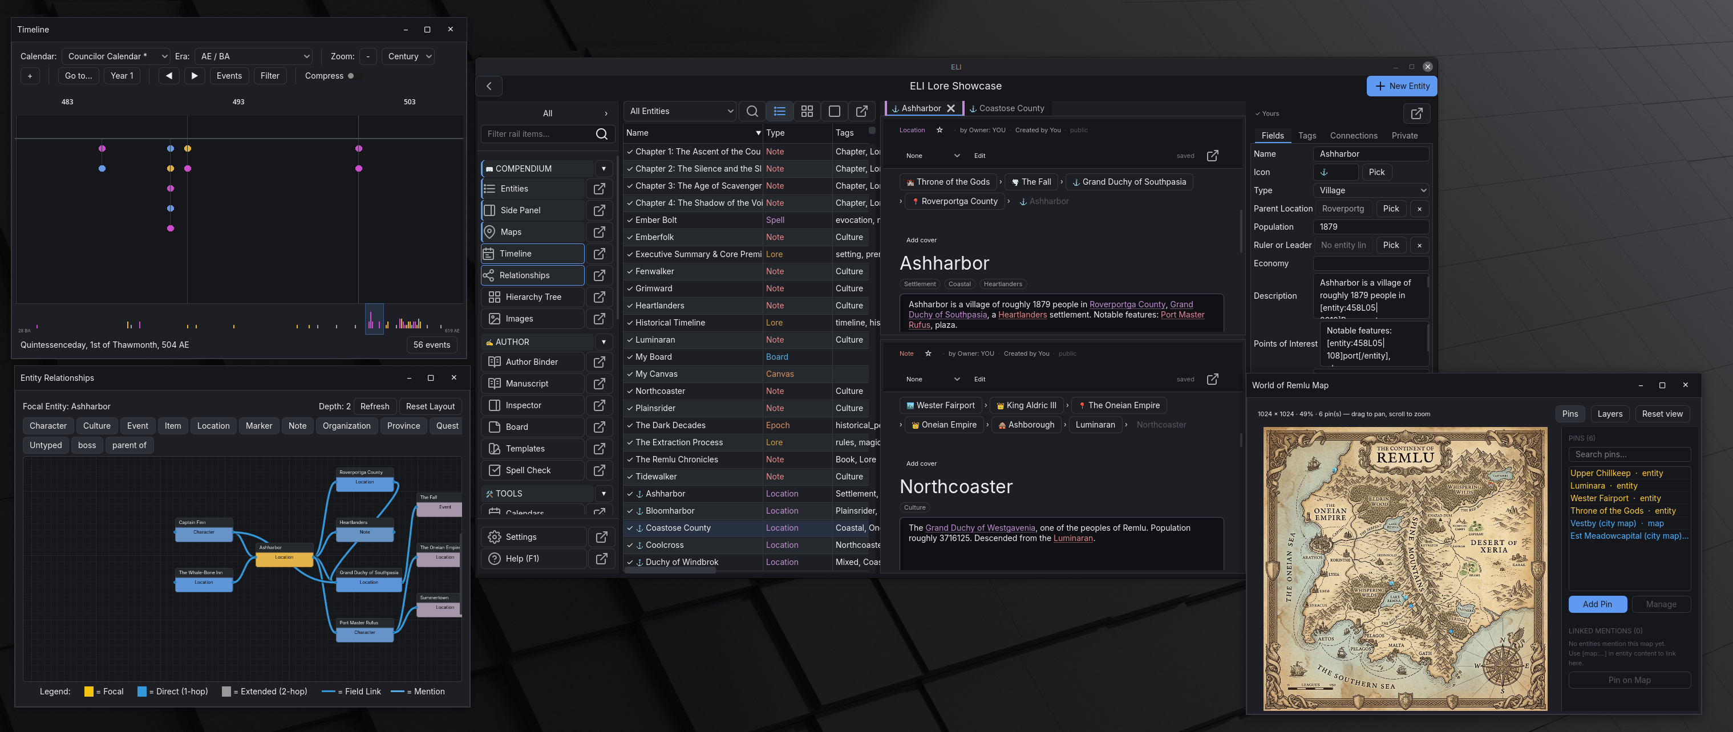
Task: Favorite Ashharbor with the star icon
Action: click(x=940, y=131)
